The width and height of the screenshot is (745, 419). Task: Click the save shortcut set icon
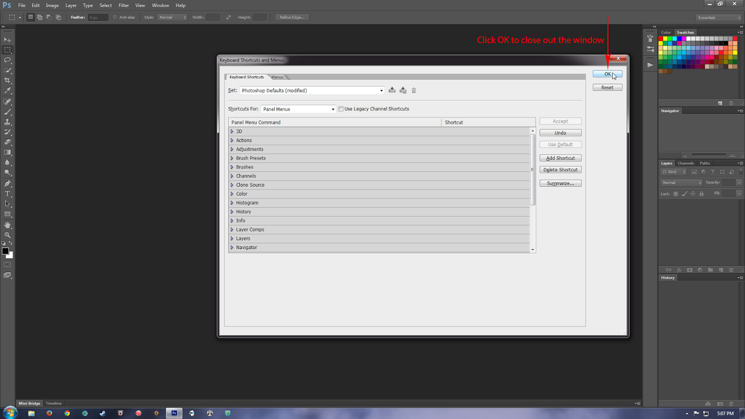(392, 90)
